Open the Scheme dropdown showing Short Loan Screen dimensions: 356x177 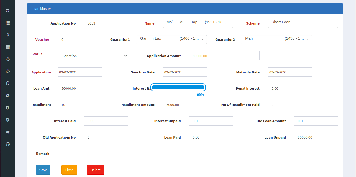pyautogui.click(x=303, y=23)
